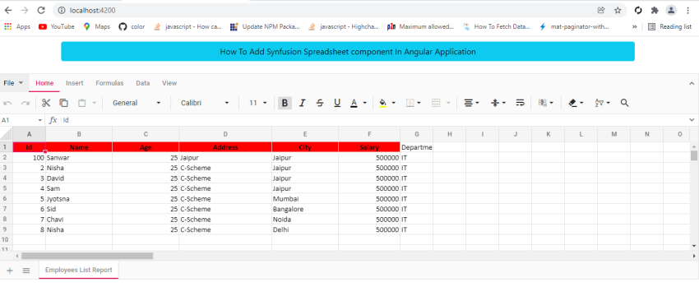
Task: Open the font color dropdown arrow
Action: coord(364,103)
